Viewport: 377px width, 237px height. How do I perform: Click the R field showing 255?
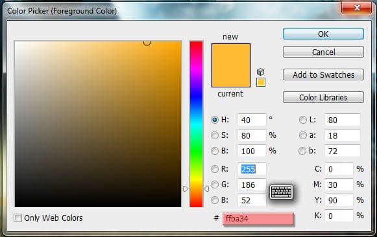(252, 169)
